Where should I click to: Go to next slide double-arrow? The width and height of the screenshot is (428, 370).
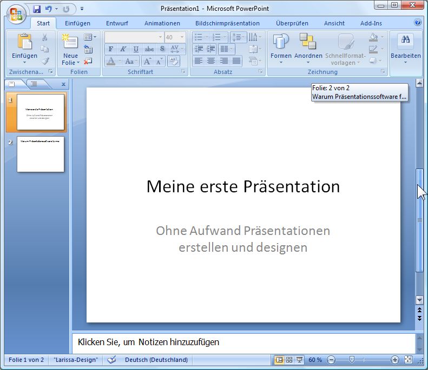pos(419,318)
